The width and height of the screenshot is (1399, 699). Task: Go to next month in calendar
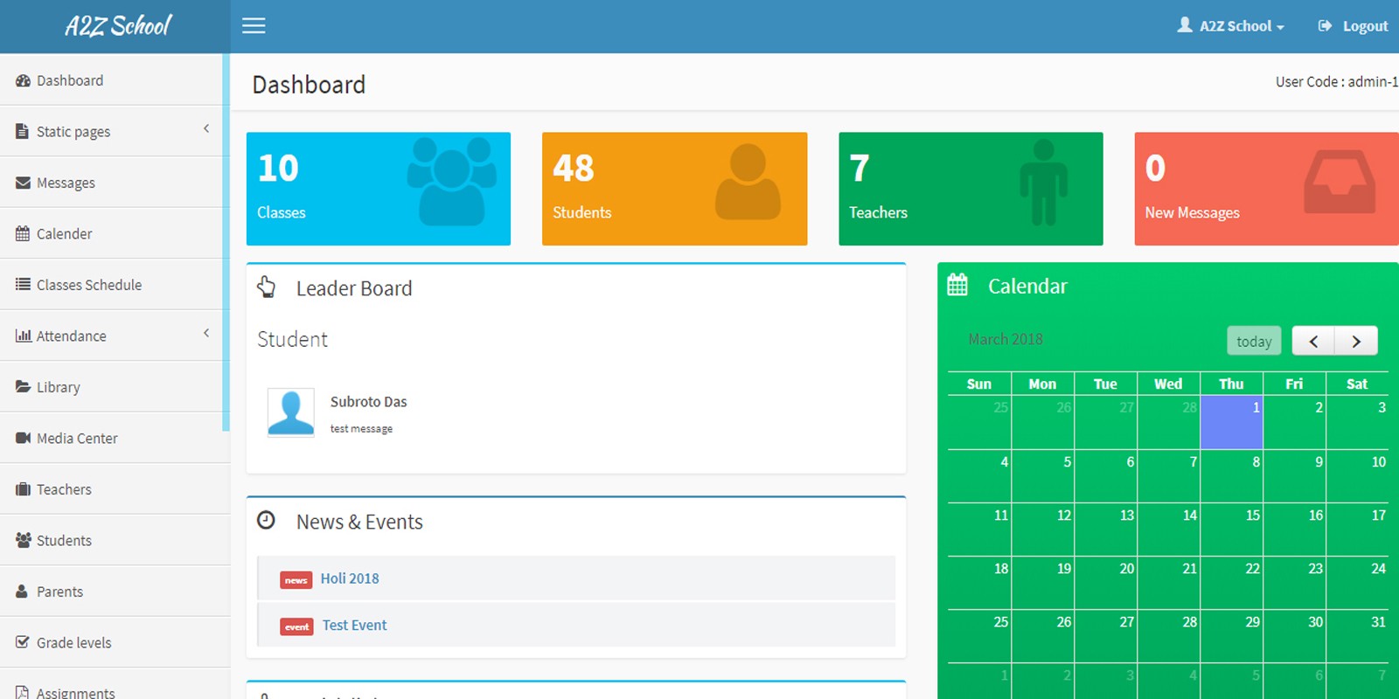[x=1356, y=341]
